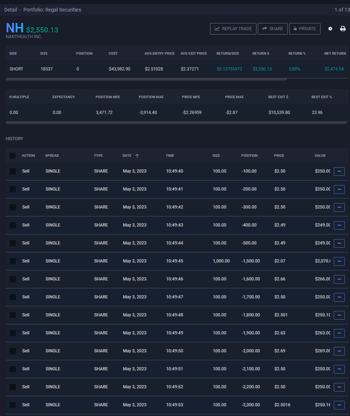Click the $2.07 price cell

click(280, 261)
